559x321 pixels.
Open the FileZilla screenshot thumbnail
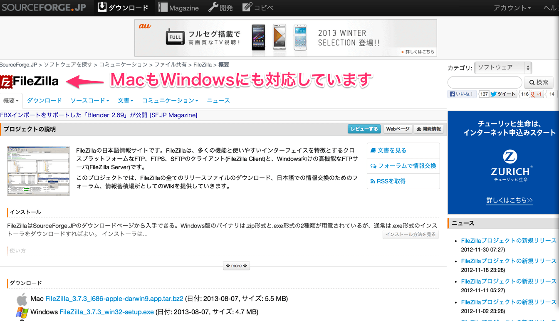point(38,170)
